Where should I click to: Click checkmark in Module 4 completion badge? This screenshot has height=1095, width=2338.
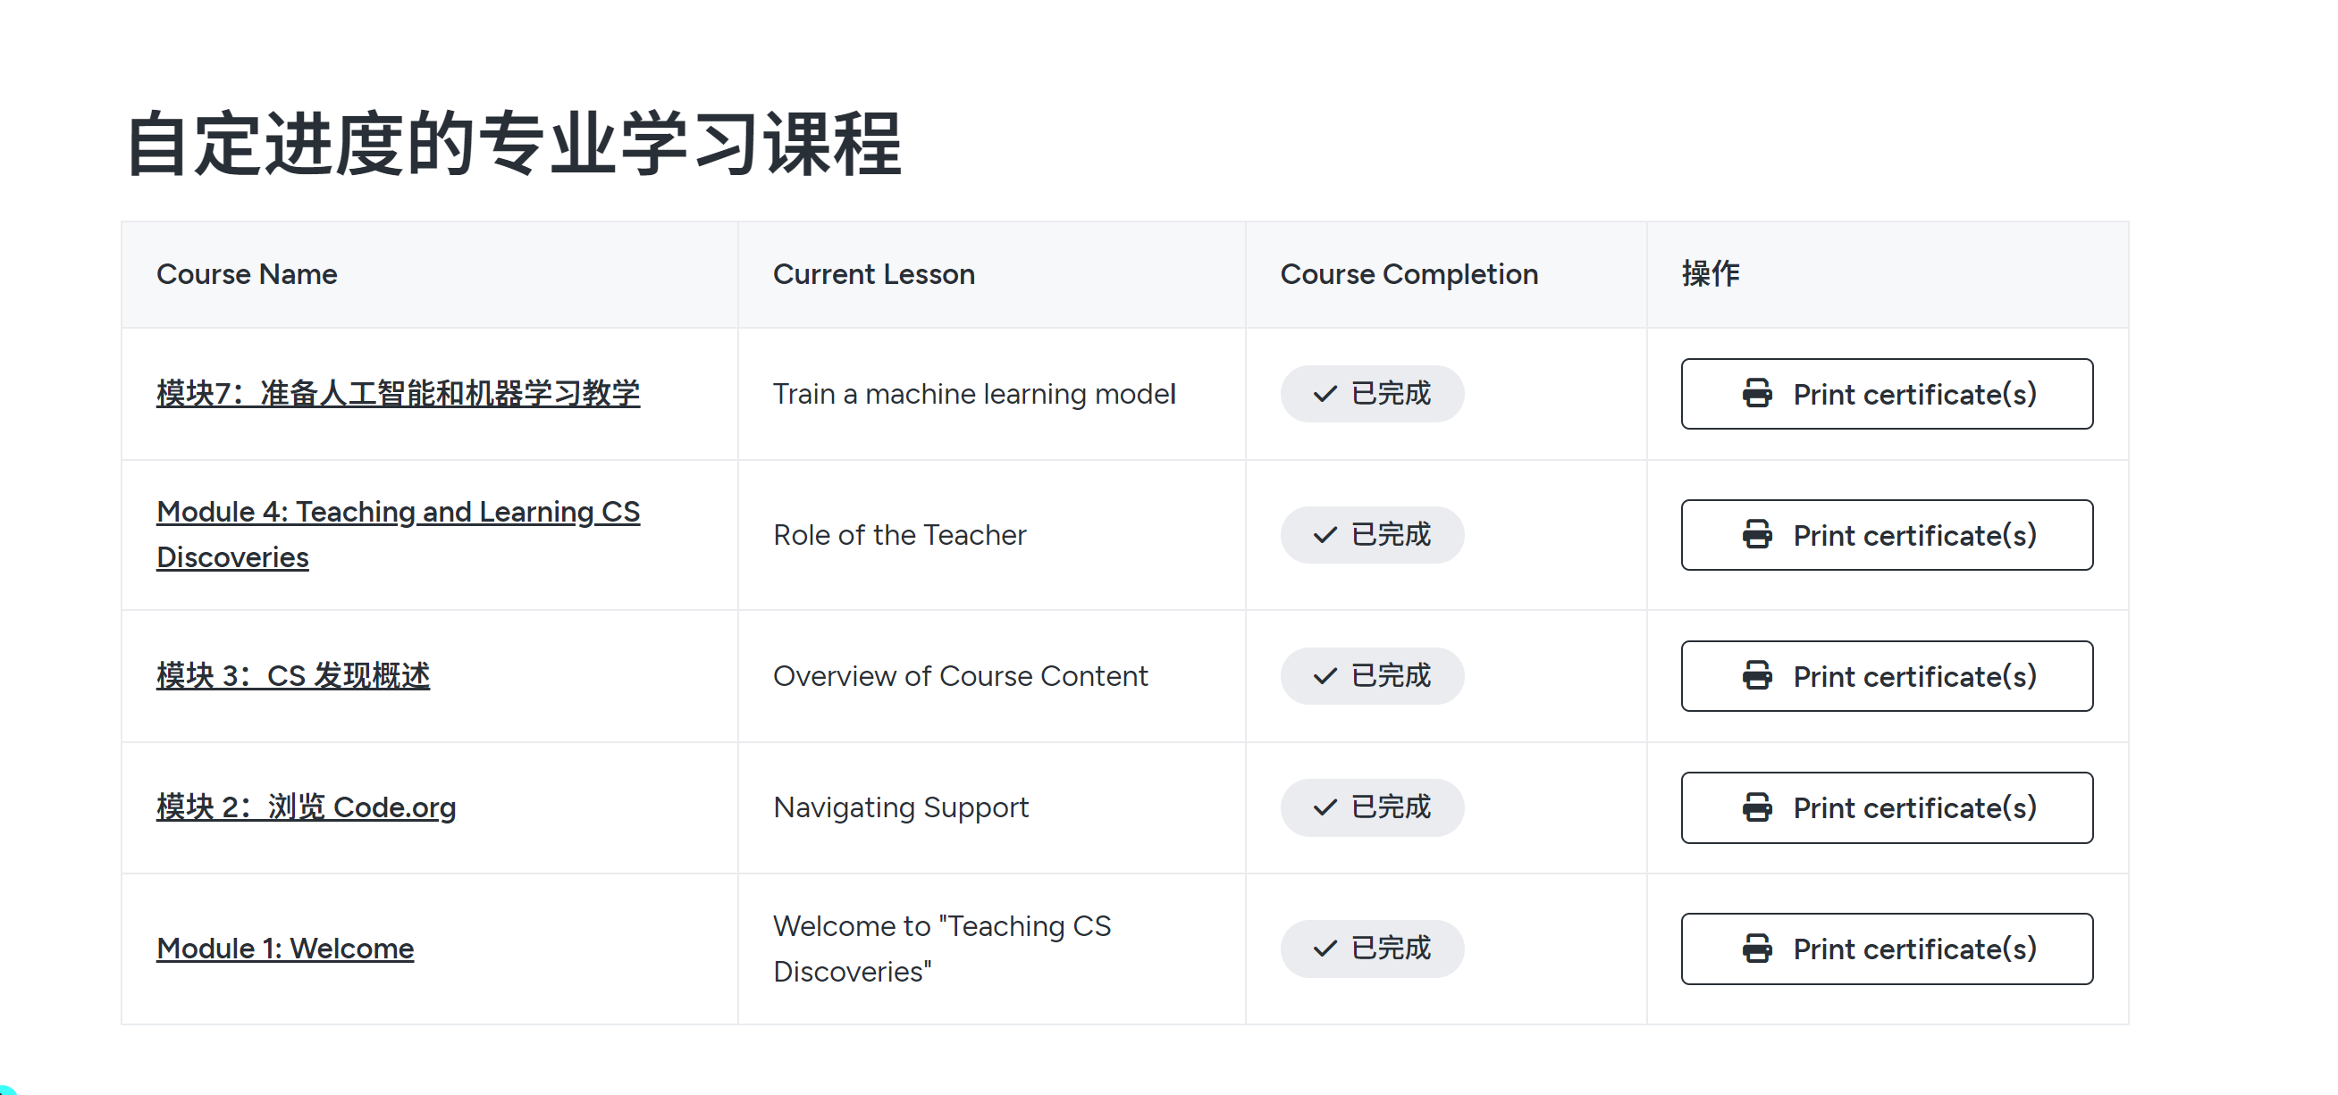click(x=1325, y=535)
